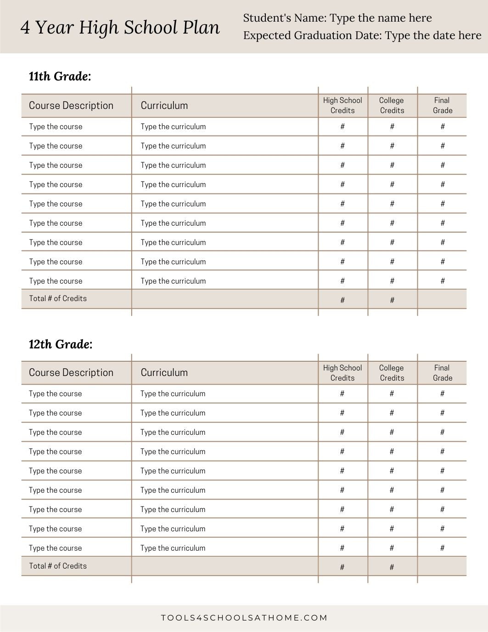Click the 12th Grade "College Credits" header
Viewport: 488px width, 632px height.
coord(392,373)
